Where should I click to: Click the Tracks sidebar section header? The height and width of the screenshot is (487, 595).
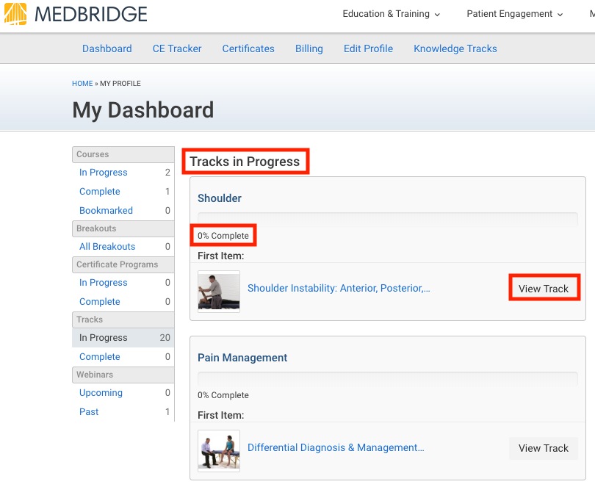123,320
